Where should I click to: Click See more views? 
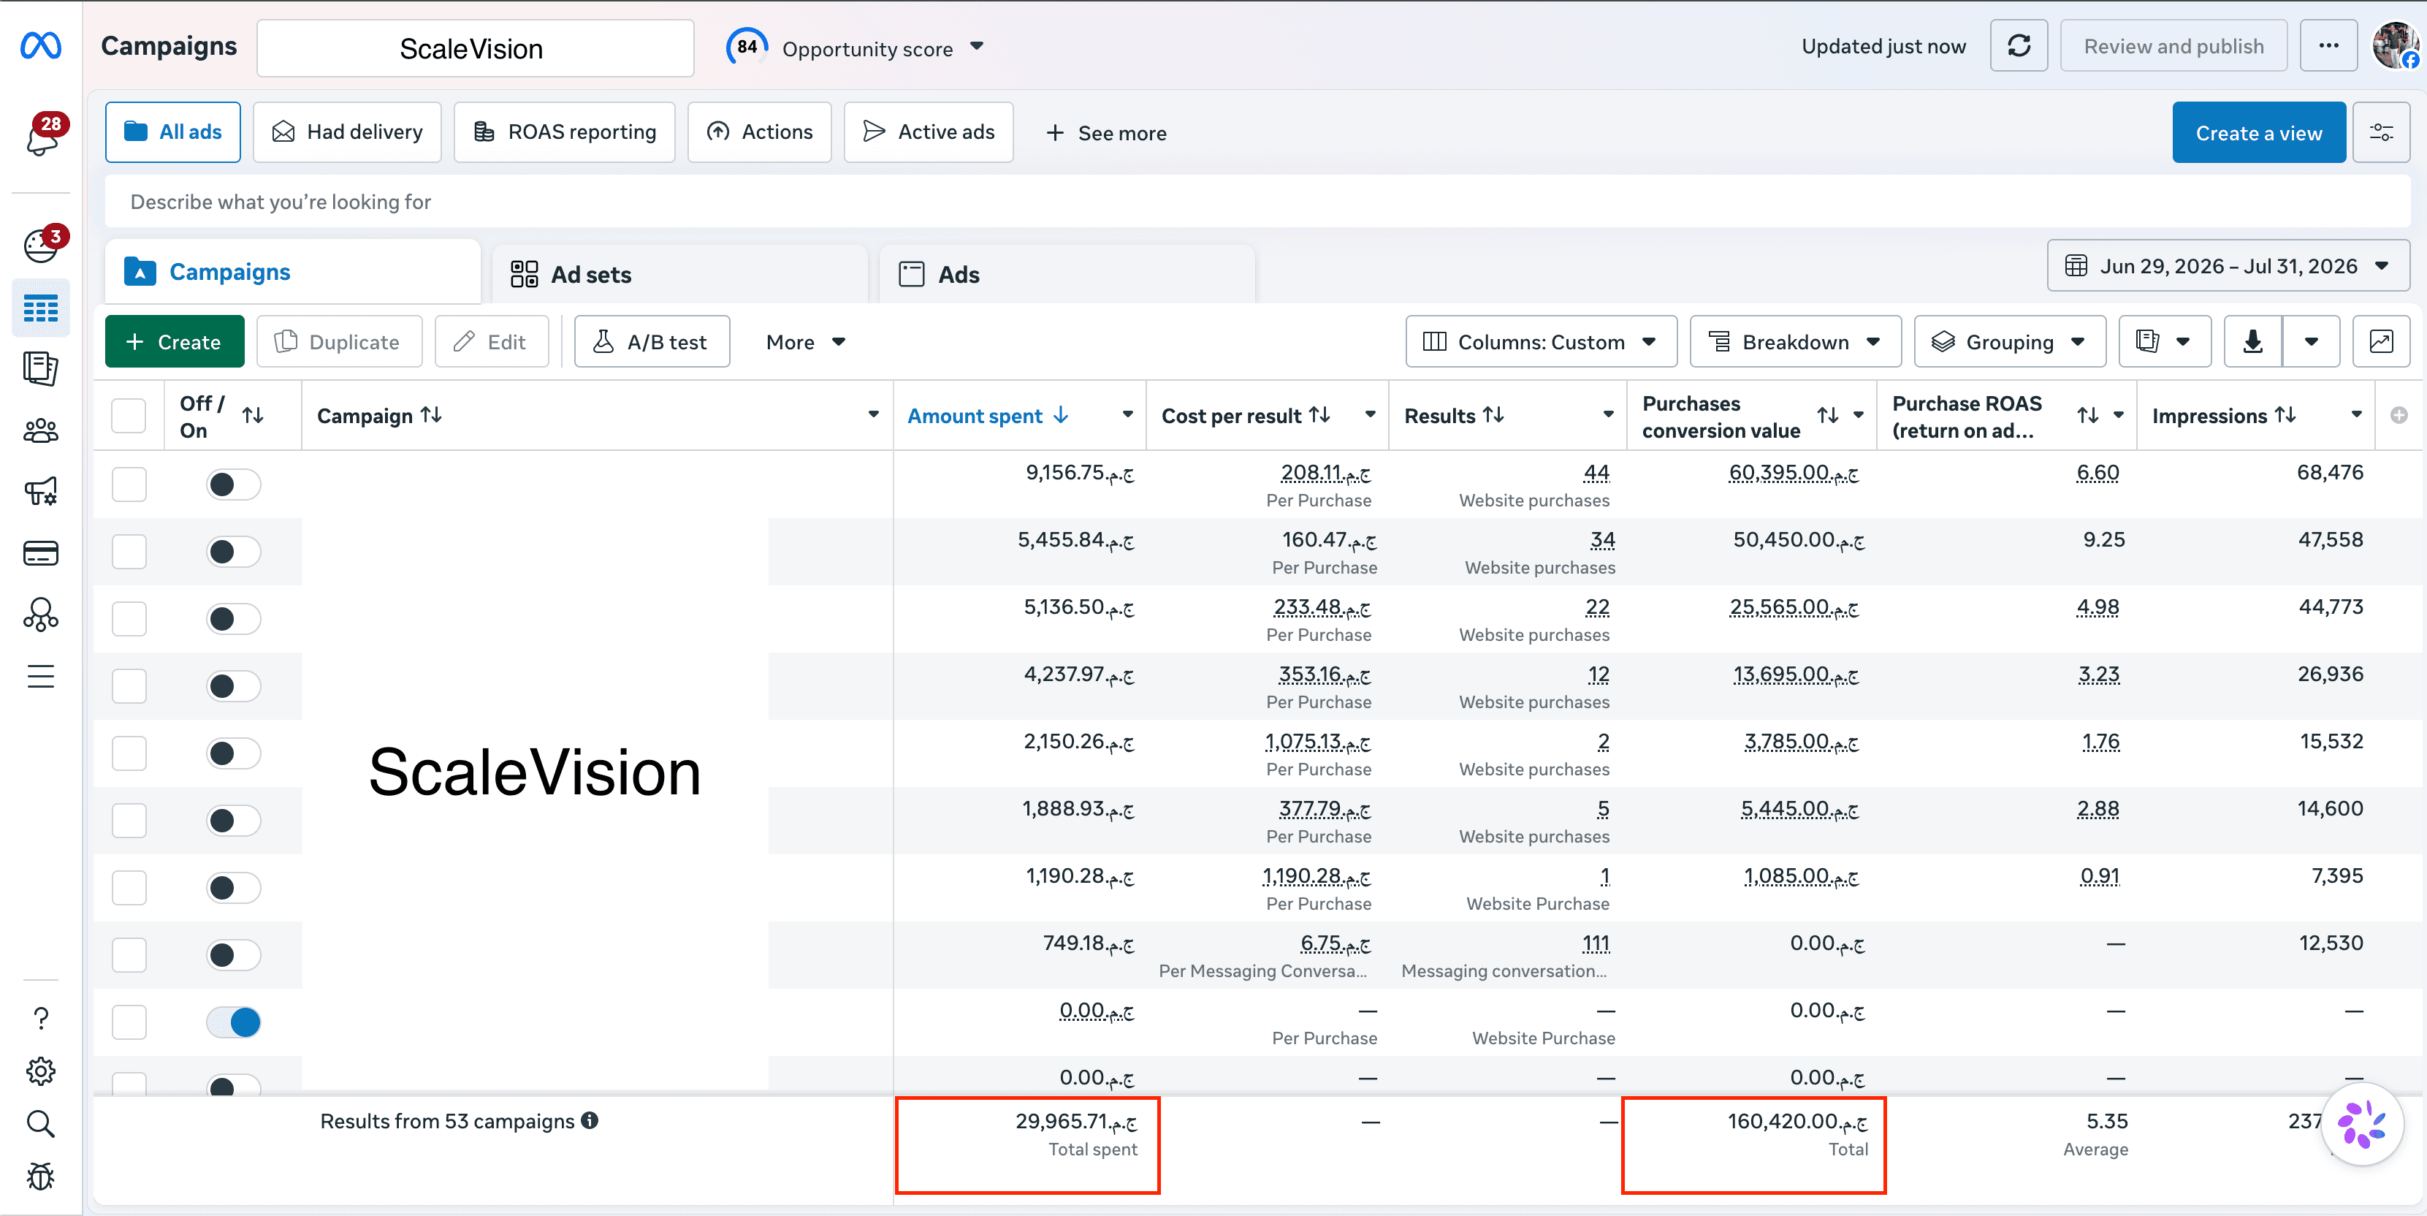tap(1106, 133)
